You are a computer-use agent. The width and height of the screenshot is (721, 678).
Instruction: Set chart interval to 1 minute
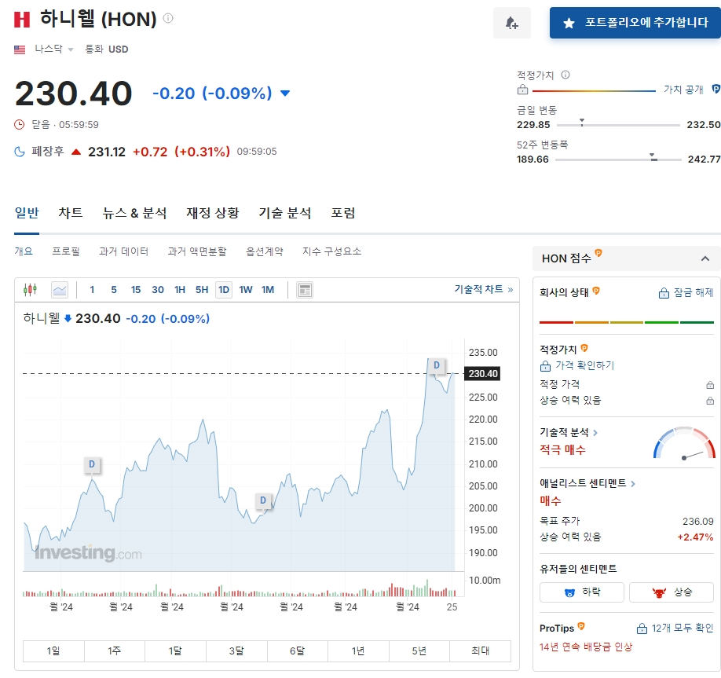92,290
